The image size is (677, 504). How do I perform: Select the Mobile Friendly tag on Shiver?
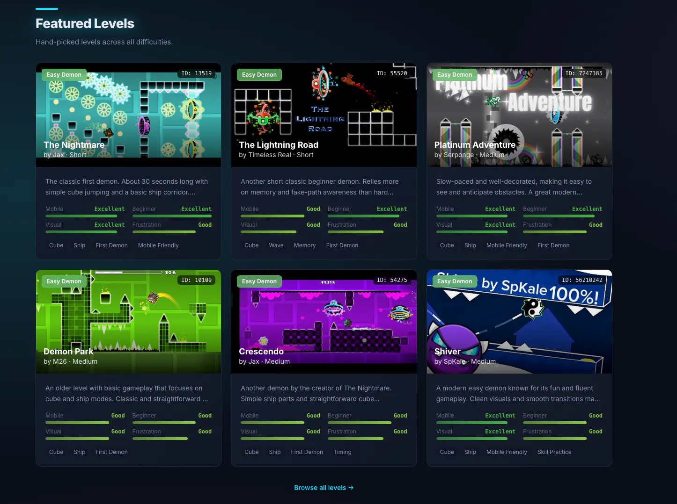(507, 452)
